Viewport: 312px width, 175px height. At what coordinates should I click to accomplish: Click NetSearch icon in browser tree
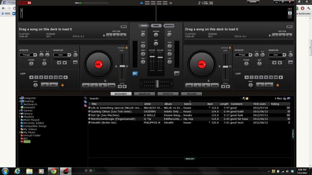click(x=22, y=104)
